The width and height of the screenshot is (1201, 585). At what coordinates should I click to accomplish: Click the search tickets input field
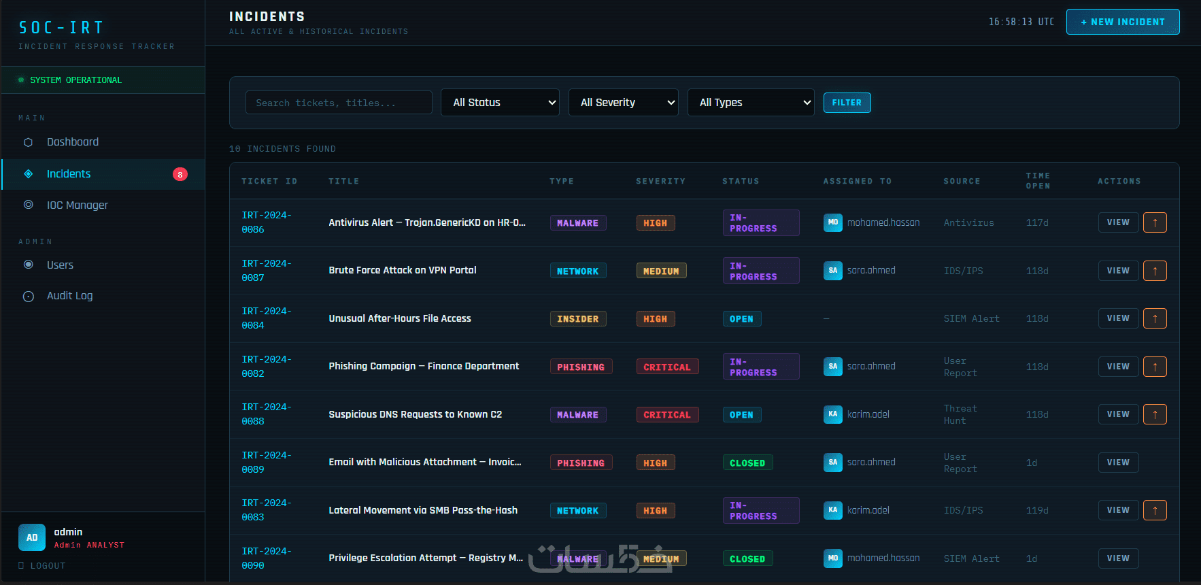339,103
